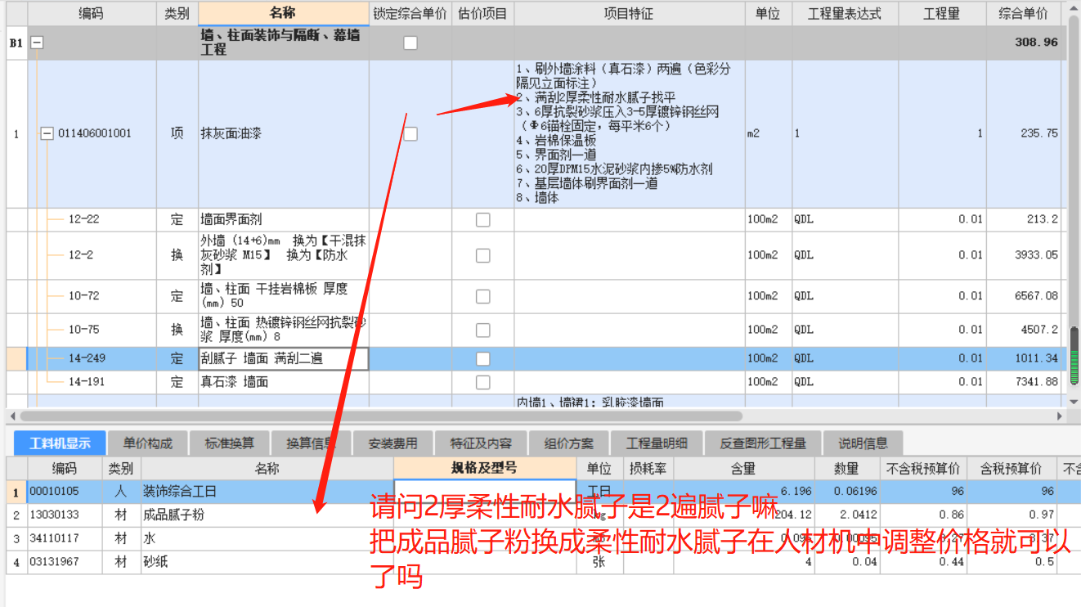Open the 特征及内容 tab

tap(481, 443)
